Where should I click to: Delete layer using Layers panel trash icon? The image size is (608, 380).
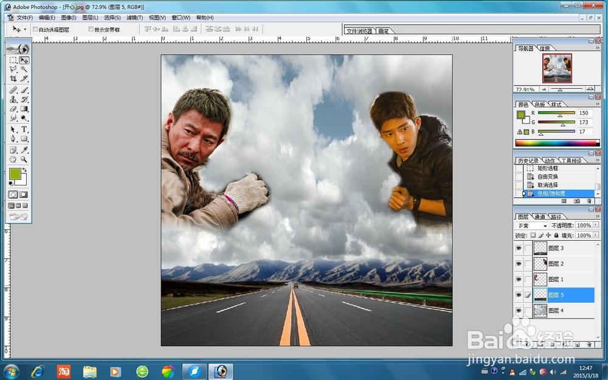[589, 344]
